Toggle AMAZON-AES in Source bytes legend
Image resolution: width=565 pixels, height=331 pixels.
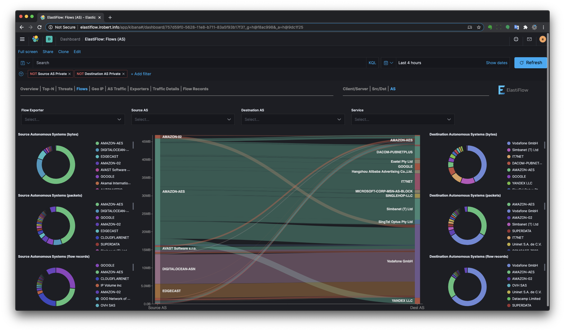pos(112,143)
